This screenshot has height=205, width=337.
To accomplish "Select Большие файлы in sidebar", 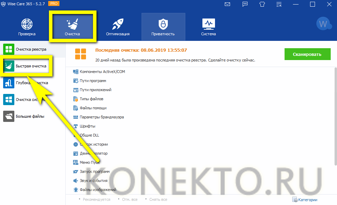I will pos(30,116).
